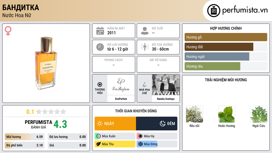This screenshot has height=153, width=272.
Task: Select the Hoắc Hương patchouli note image
Action: (227, 114)
